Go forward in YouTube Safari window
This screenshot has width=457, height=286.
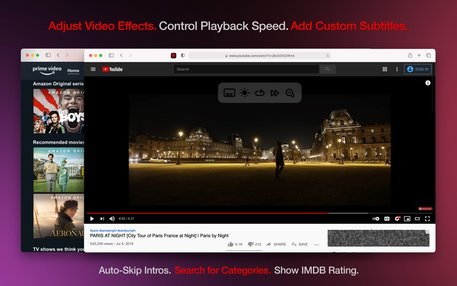tap(130, 55)
